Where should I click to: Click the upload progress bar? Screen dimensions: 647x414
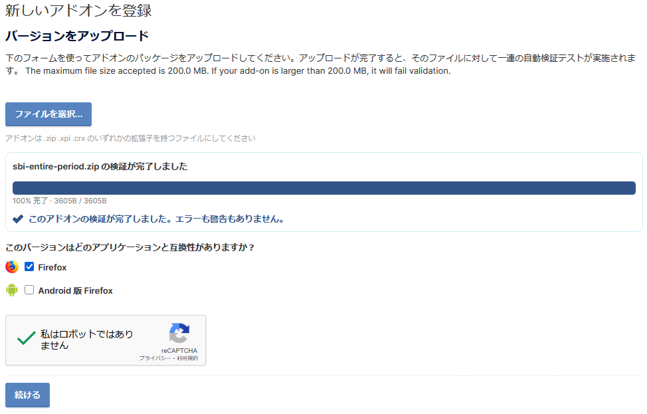(323, 188)
